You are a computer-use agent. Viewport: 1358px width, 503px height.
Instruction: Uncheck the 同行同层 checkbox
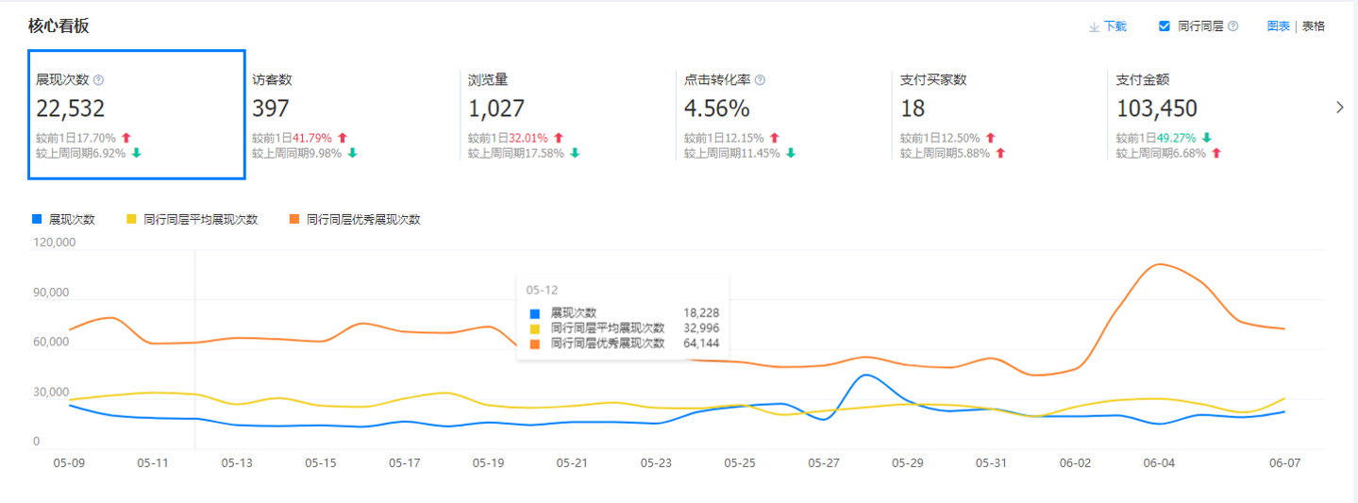point(1165,26)
